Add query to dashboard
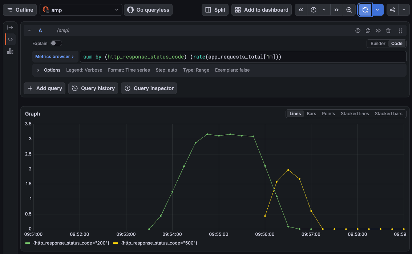This screenshot has width=412, height=254. pos(262,10)
